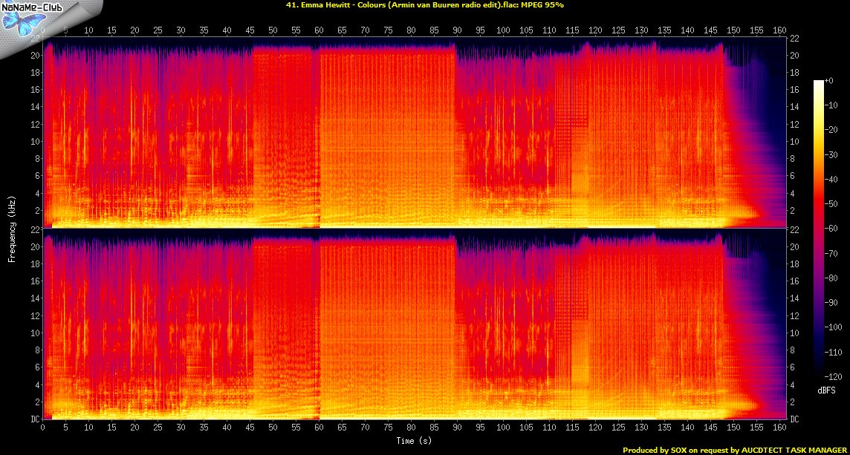Click the 30 second mark on top time axis

181,30
